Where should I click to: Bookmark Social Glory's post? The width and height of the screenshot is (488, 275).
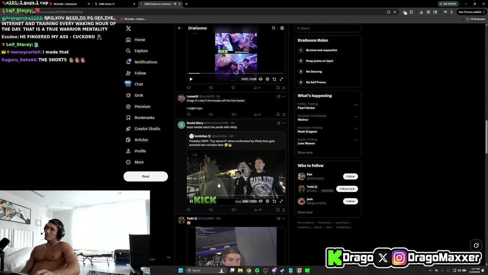[278, 210]
